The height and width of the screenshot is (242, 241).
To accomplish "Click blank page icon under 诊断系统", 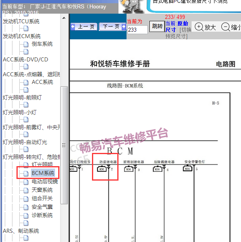I will click(26, 223).
